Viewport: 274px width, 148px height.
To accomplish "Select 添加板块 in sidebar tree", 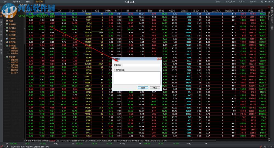I will click(x=14, y=51).
